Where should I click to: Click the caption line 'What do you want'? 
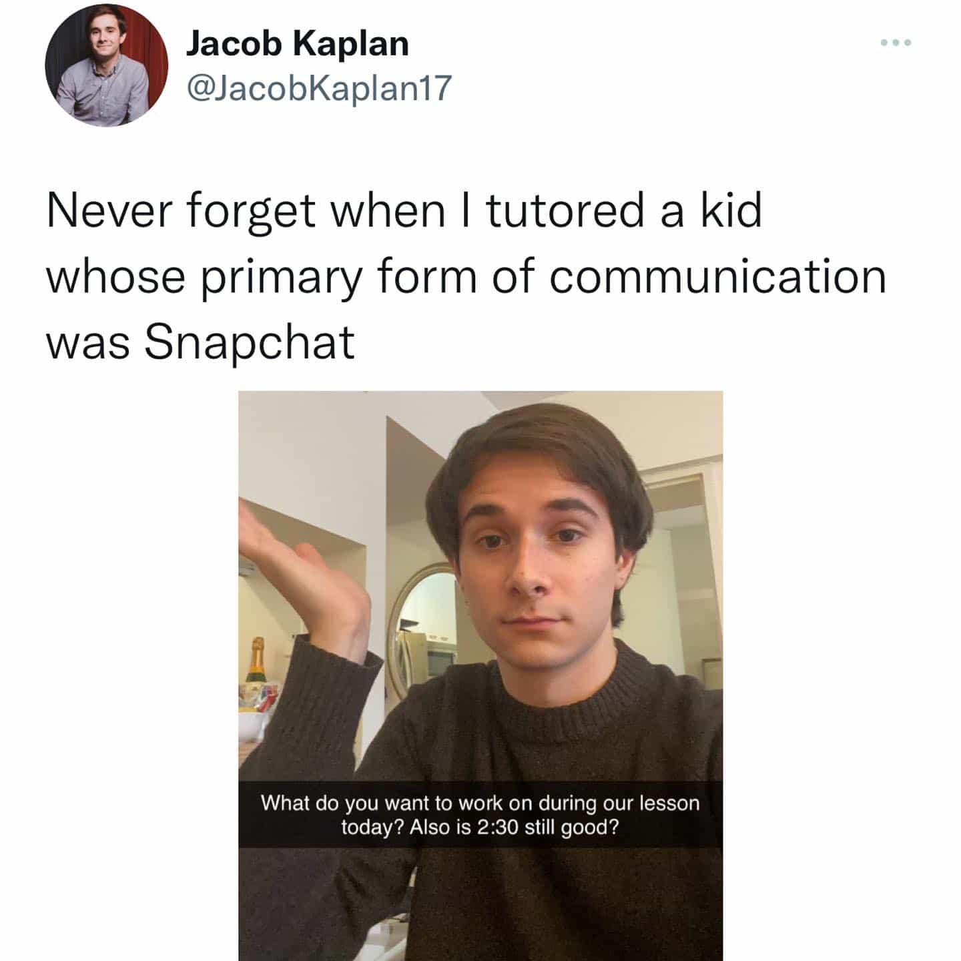click(480, 802)
